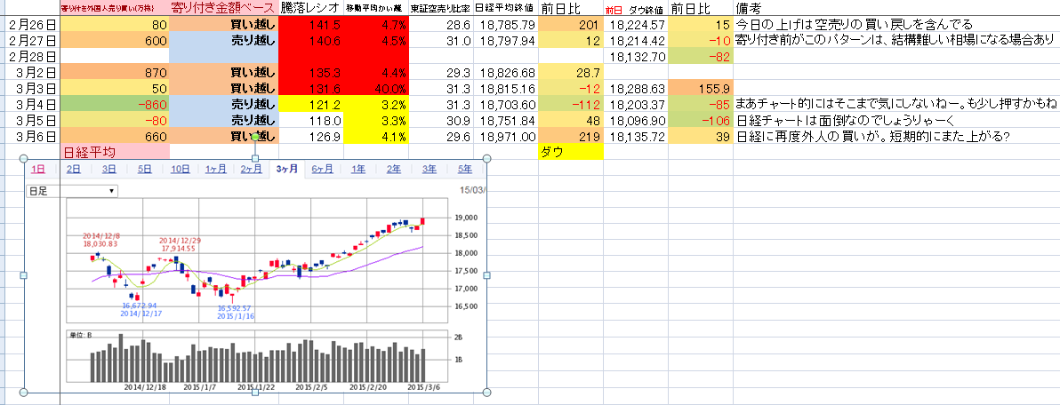This screenshot has height=405, width=1060.
Task: Click the green rotation handle above the chart
Action: (x=256, y=137)
